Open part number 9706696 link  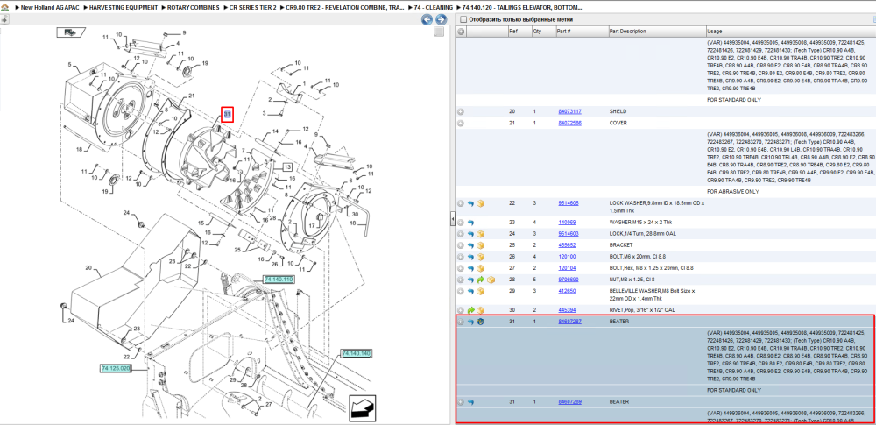pos(569,280)
